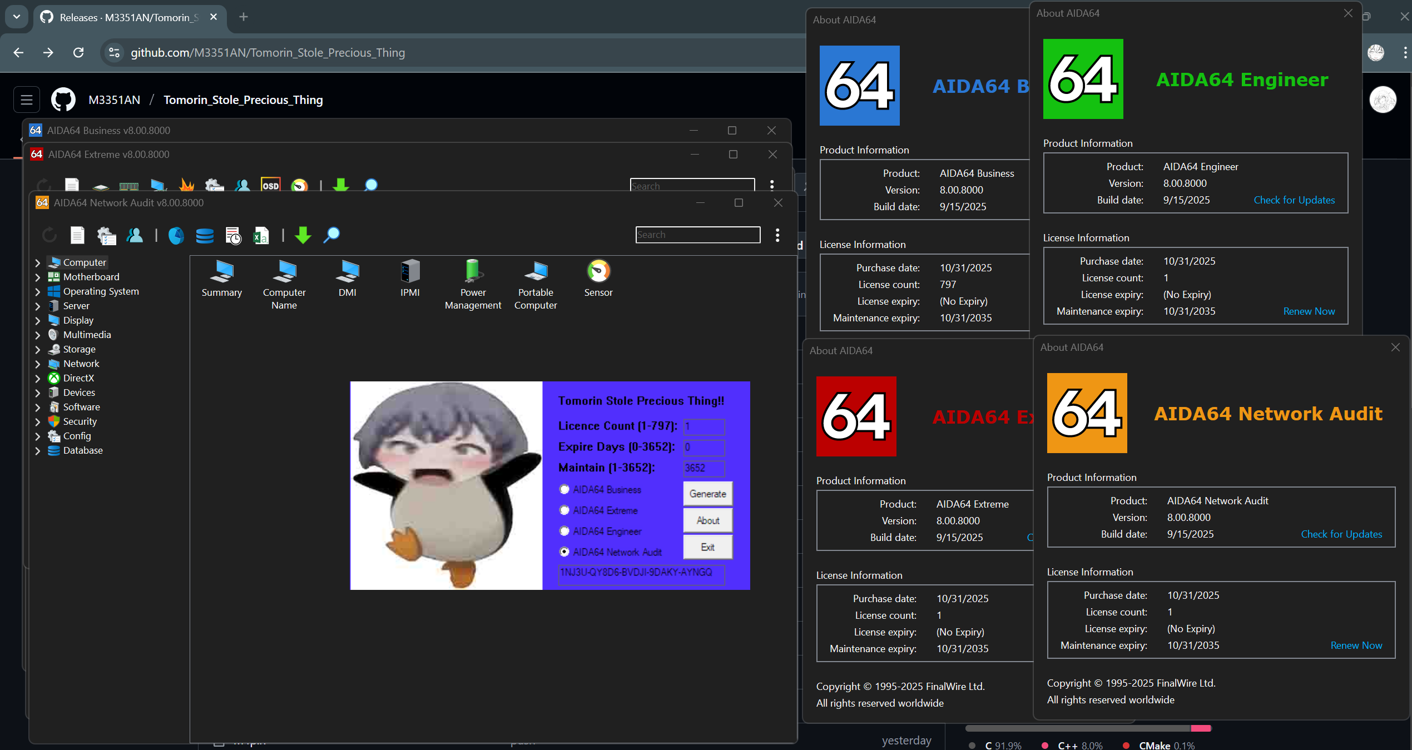Click the Exit button in keygen
Viewport: 1412px width, 750px height.
(707, 547)
